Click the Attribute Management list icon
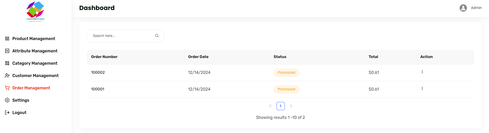Image resolution: width=489 pixels, height=133 pixels. 7,51
